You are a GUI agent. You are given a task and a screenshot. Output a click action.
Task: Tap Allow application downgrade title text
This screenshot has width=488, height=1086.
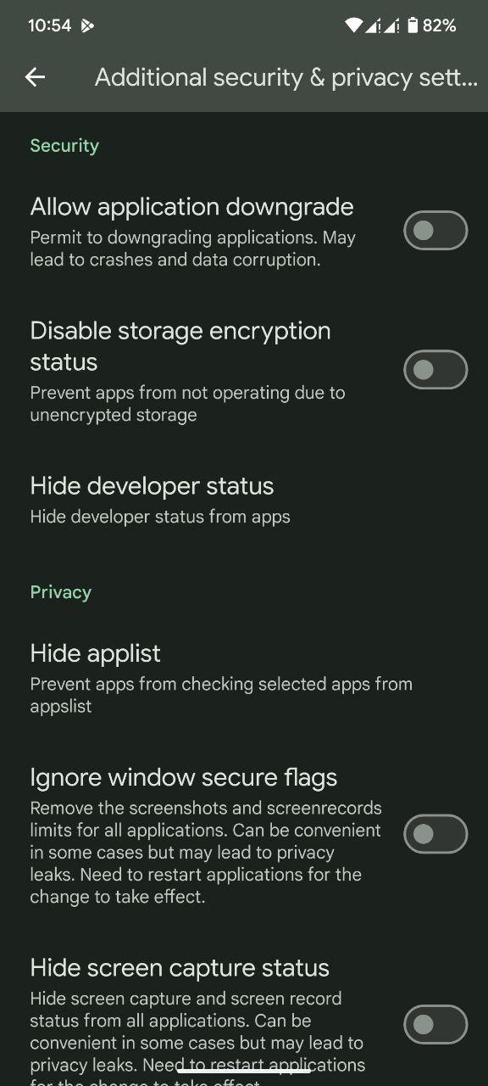[x=191, y=207]
